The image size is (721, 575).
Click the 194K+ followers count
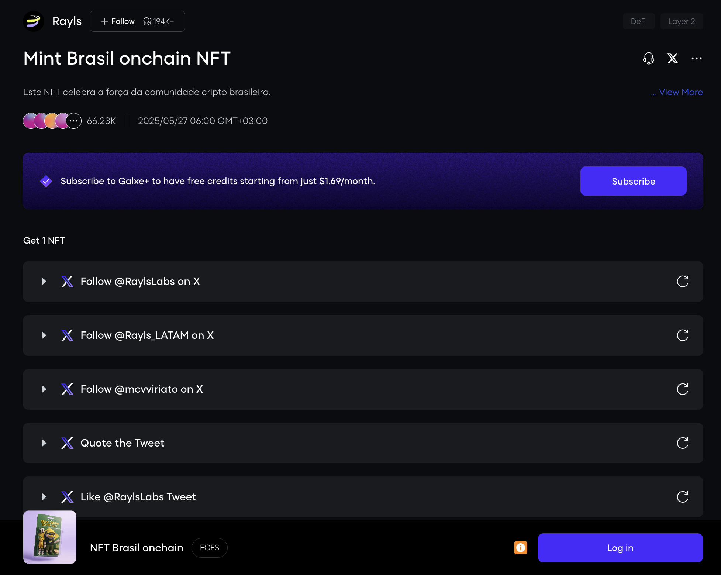159,21
